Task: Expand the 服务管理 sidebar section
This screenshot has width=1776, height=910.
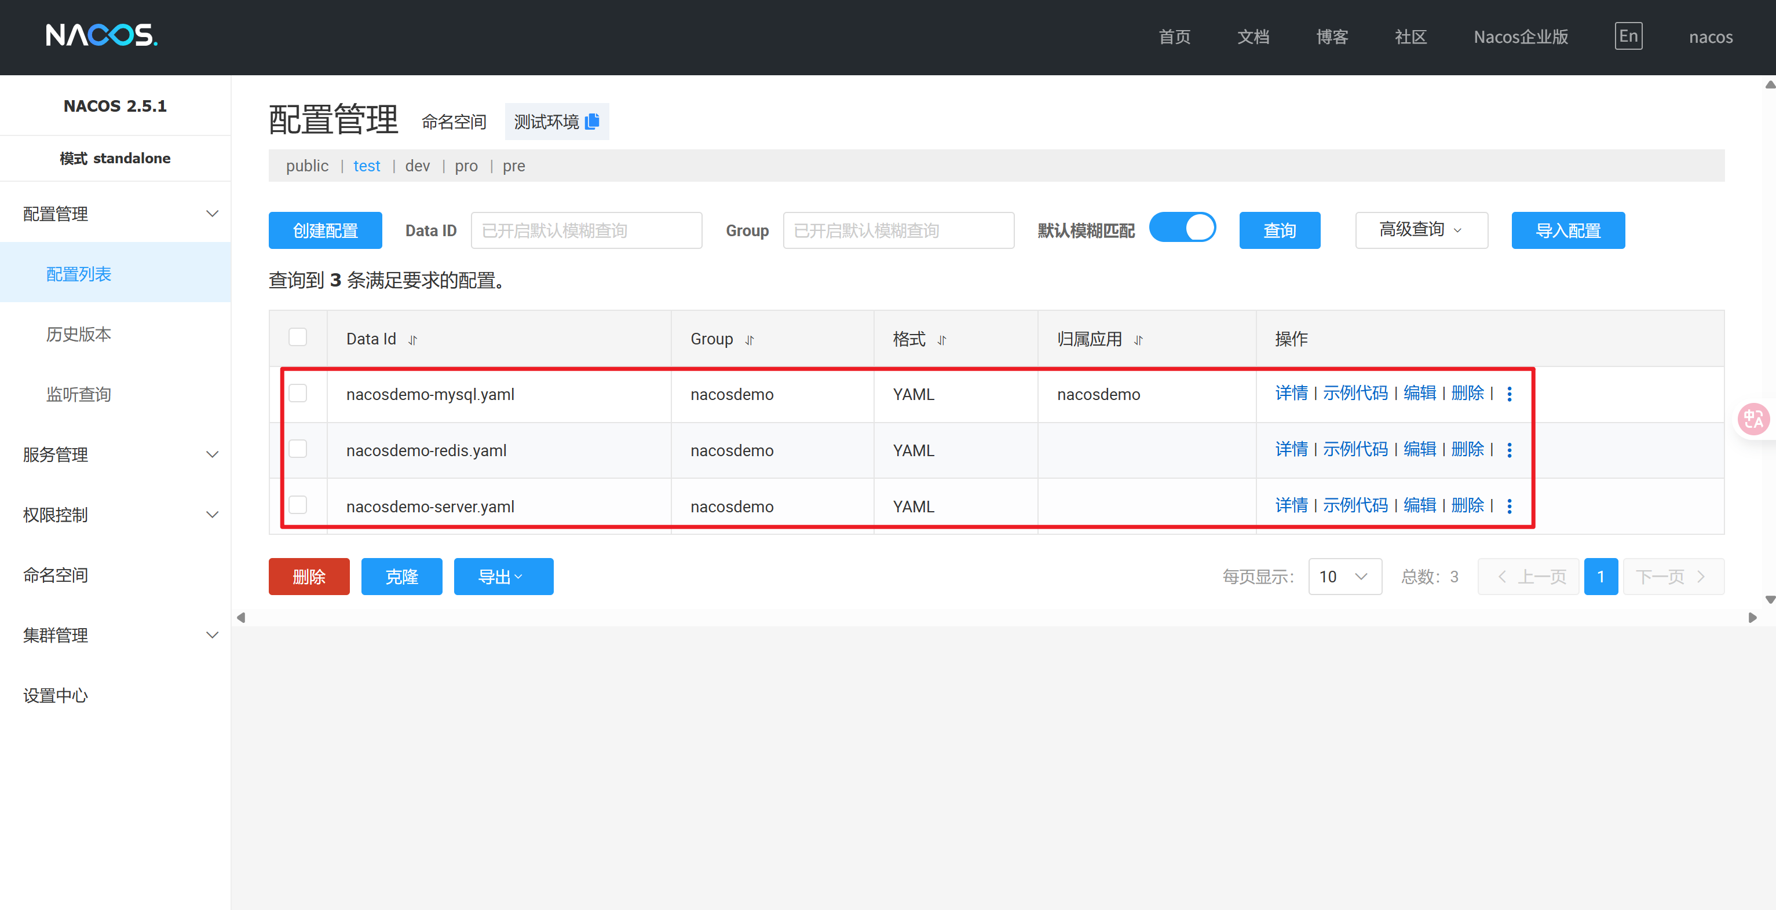Action: click(x=115, y=454)
